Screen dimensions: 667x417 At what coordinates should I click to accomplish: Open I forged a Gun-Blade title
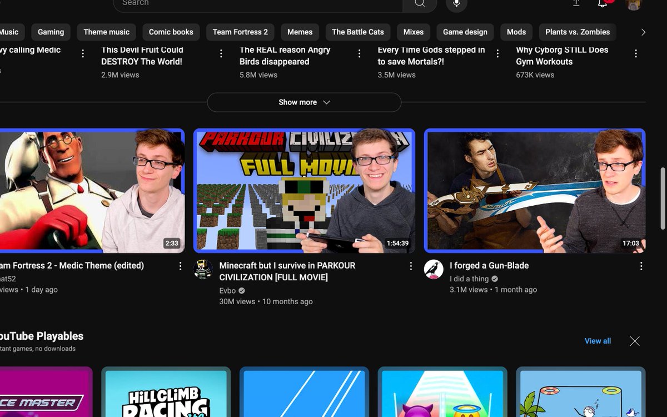489,266
